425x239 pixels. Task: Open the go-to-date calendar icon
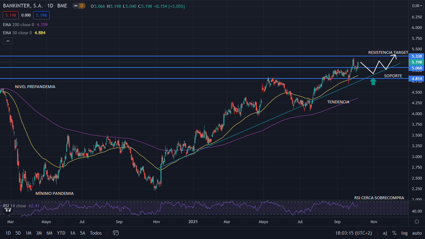(x=116, y=233)
